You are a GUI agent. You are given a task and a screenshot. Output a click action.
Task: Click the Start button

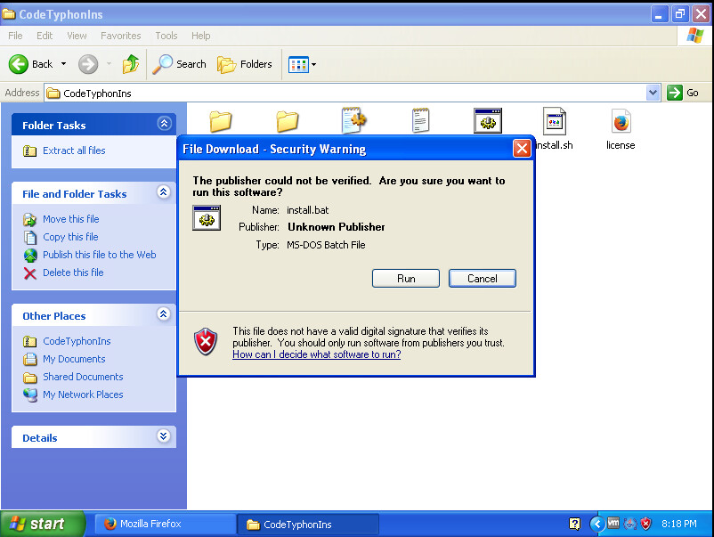click(43, 524)
